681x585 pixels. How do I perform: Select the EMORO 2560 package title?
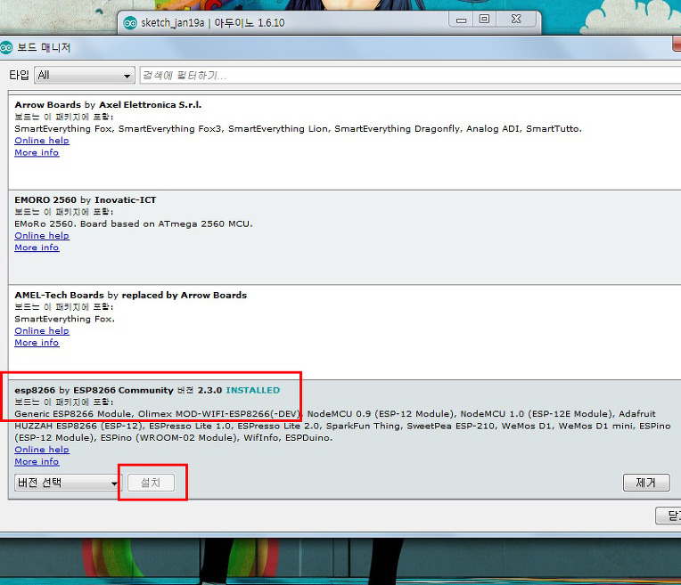coord(86,200)
